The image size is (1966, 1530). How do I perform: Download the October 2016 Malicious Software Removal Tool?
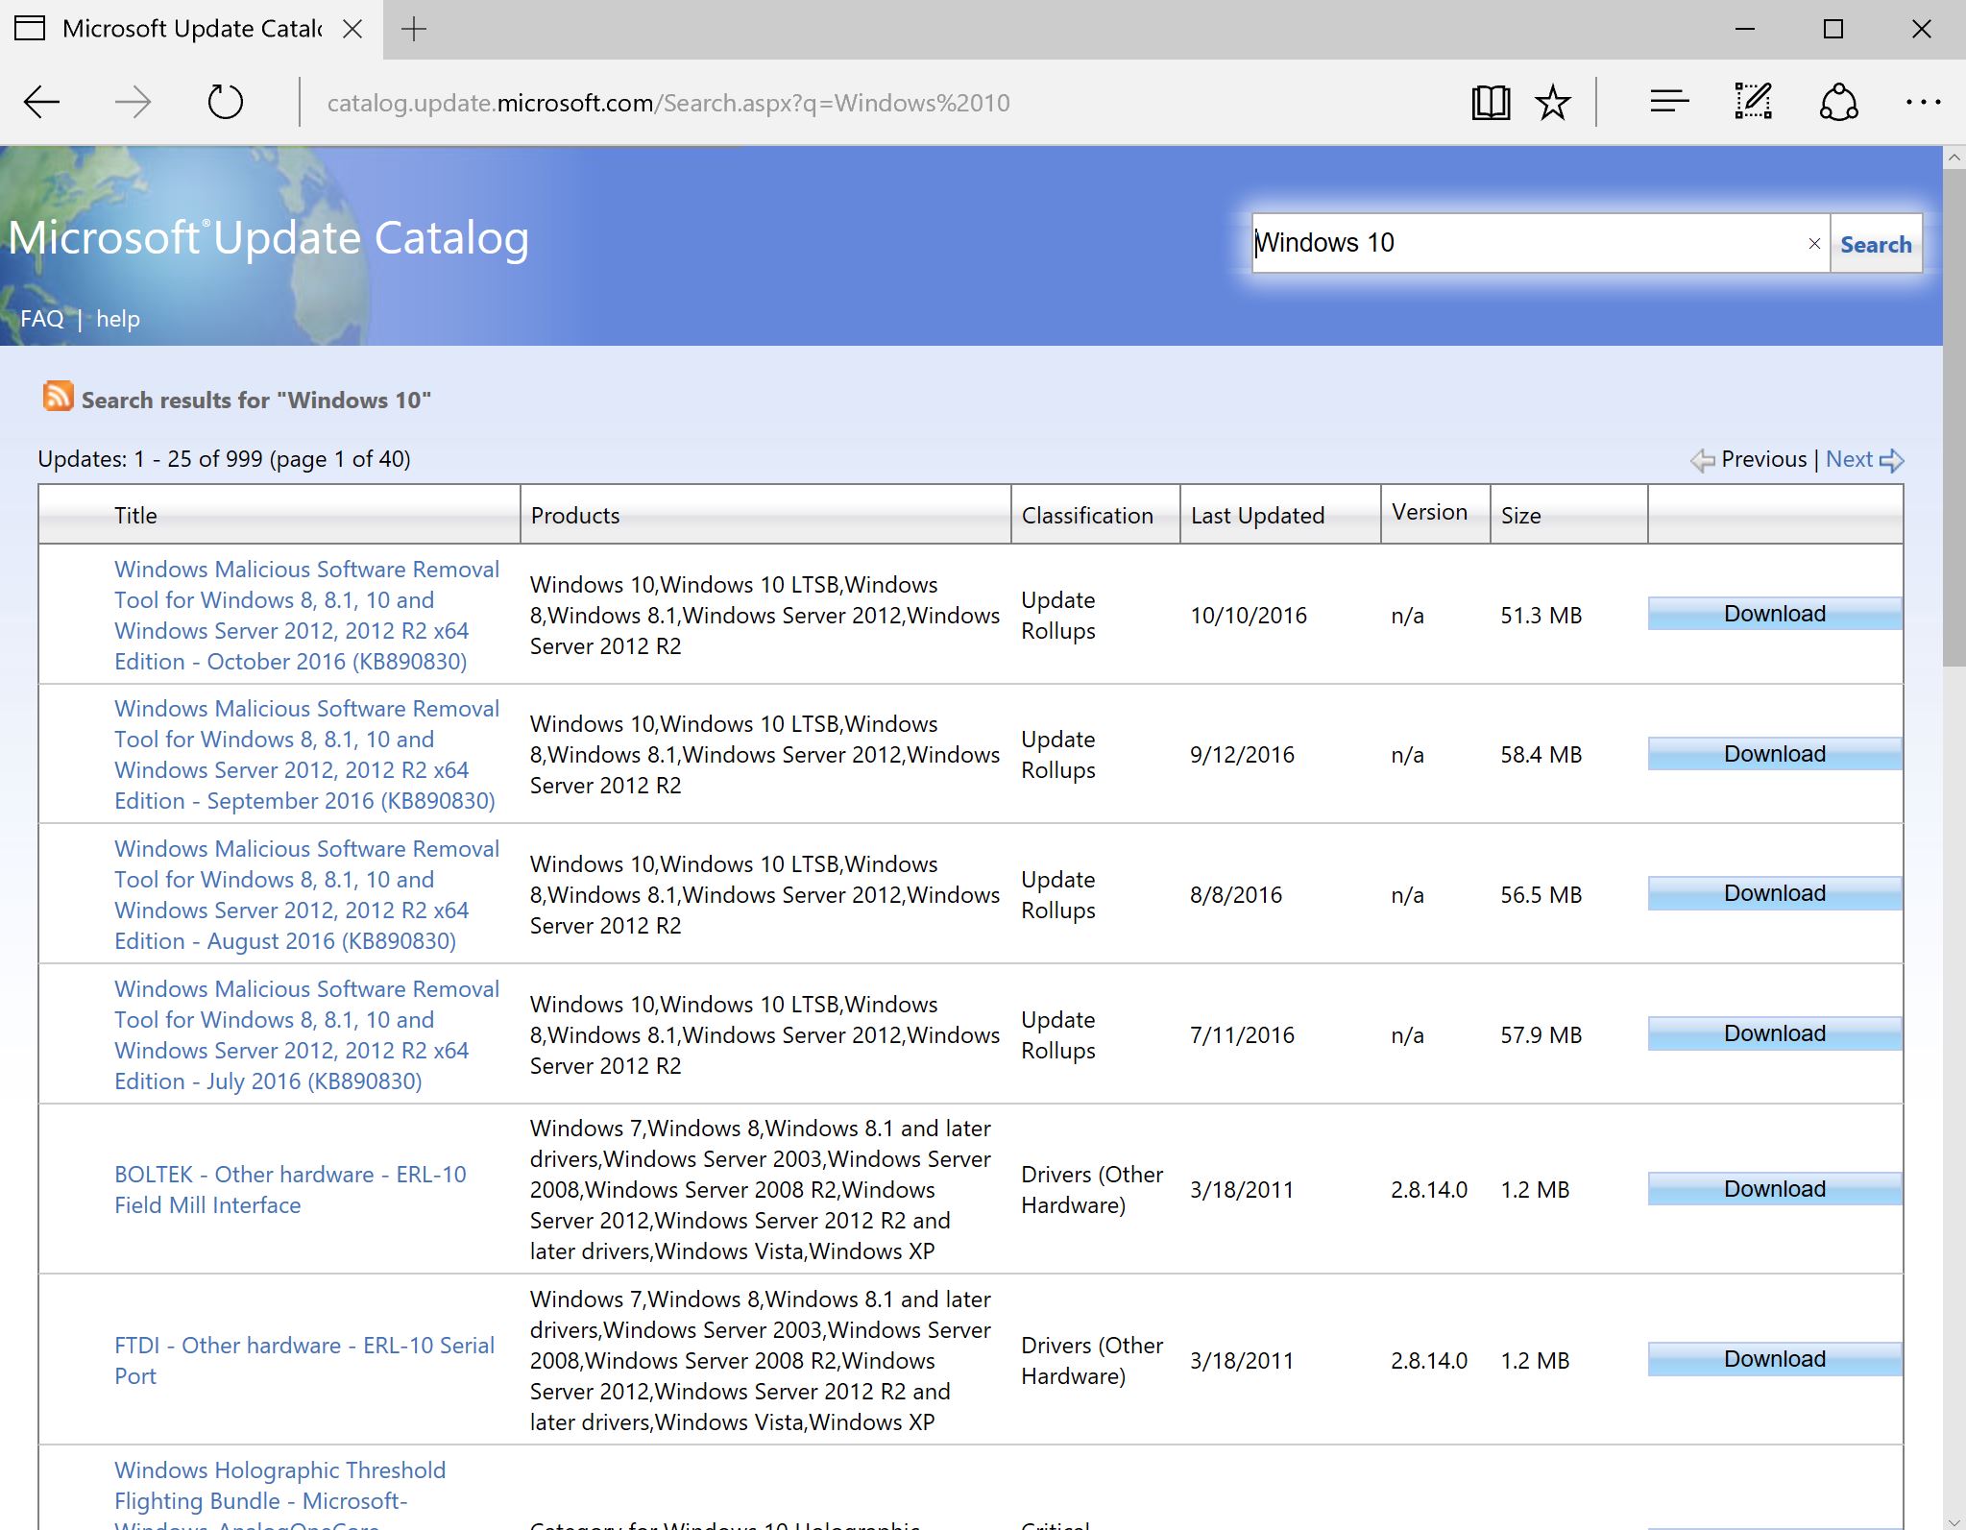point(1773,614)
